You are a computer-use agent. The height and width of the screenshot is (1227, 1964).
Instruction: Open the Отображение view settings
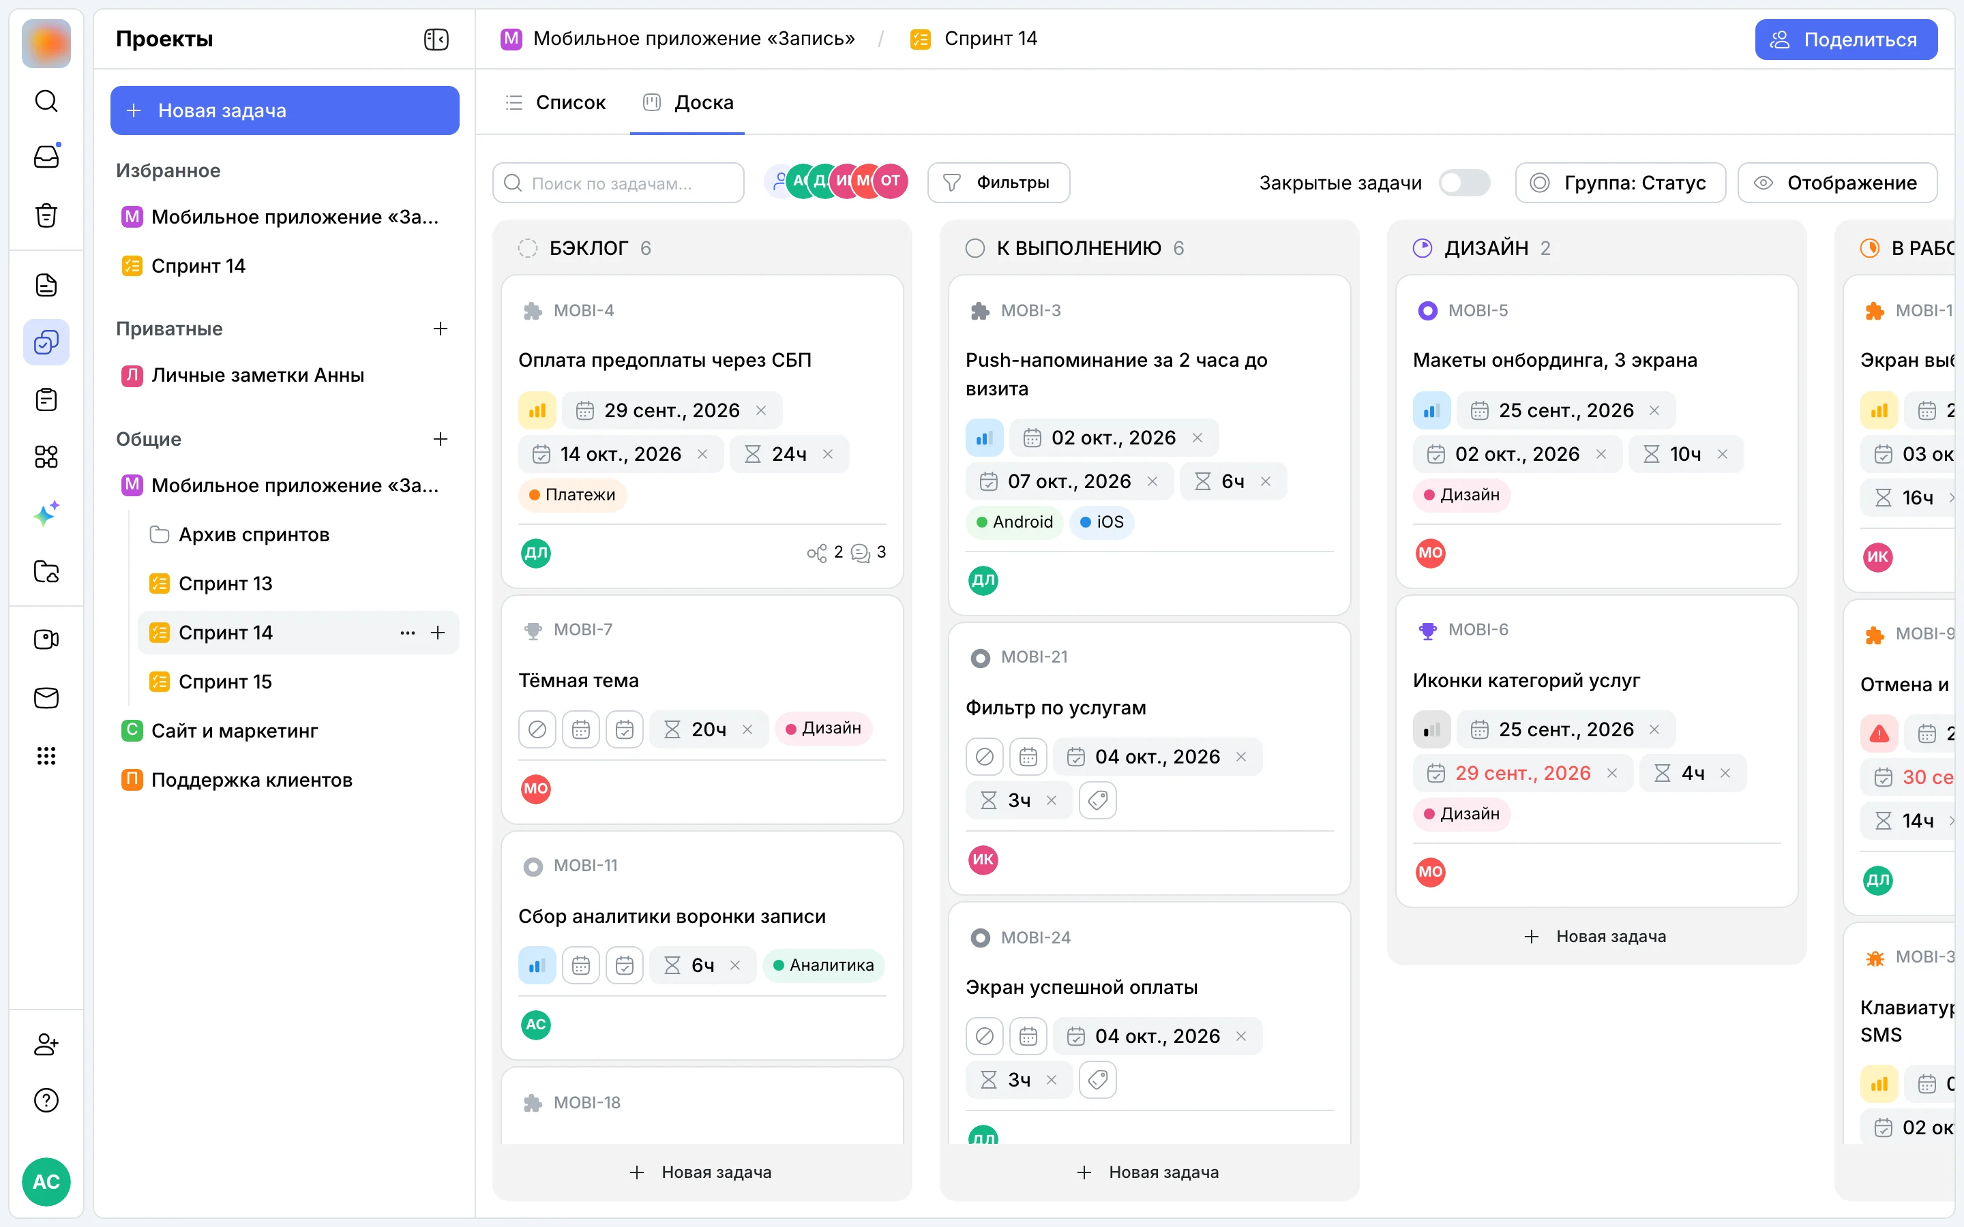point(1837,183)
